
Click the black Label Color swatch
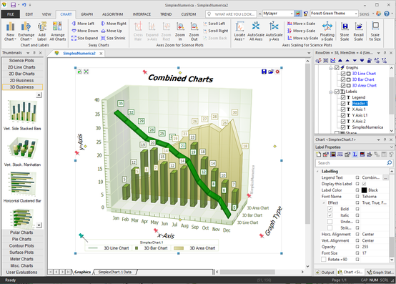[x=364, y=190]
